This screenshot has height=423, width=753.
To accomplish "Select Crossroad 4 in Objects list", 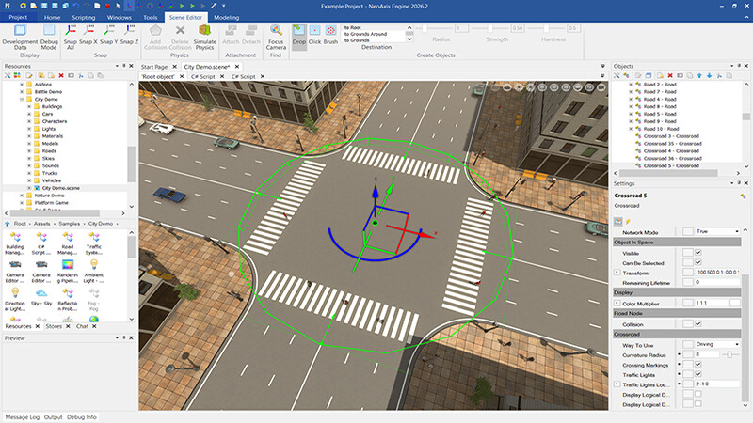I will [x=671, y=151].
